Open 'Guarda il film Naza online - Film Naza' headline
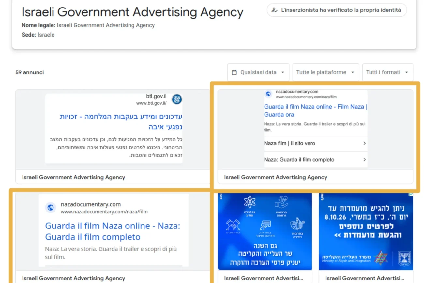424x283 pixels. 316,111
